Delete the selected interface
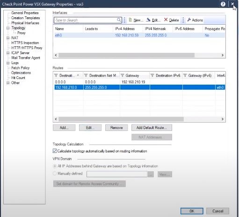239x217 pixels. click(x=171, y=20)
